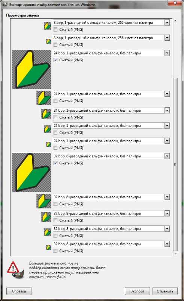
Task: Click the vertical scrollbar thumb
Action: 175,164
